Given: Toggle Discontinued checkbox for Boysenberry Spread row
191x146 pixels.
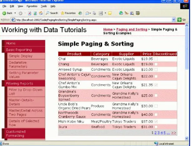Looking at the screenshot, I should click(156, 95).
